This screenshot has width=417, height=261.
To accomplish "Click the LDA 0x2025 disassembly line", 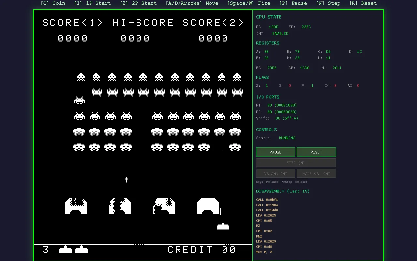I will coord(266,215).
